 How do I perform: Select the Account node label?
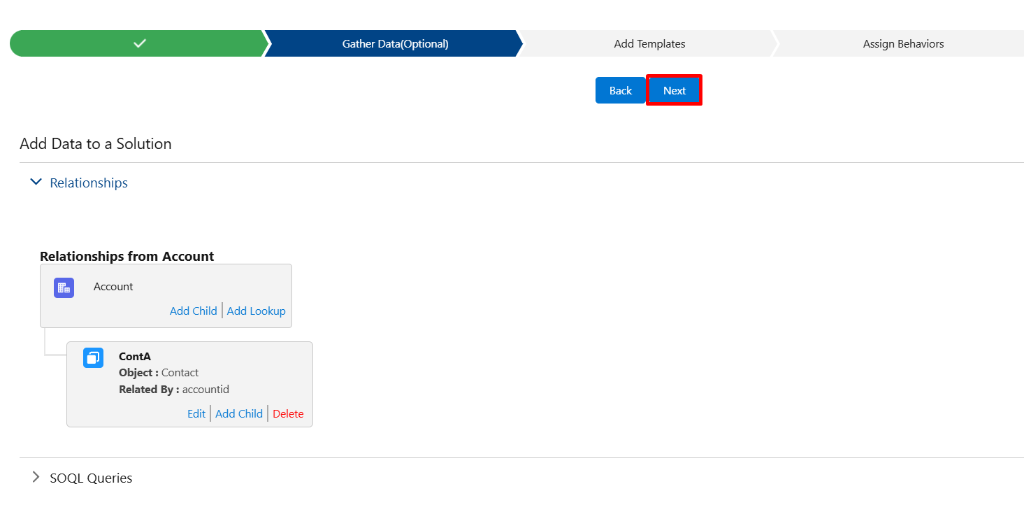tap(113, 286)
